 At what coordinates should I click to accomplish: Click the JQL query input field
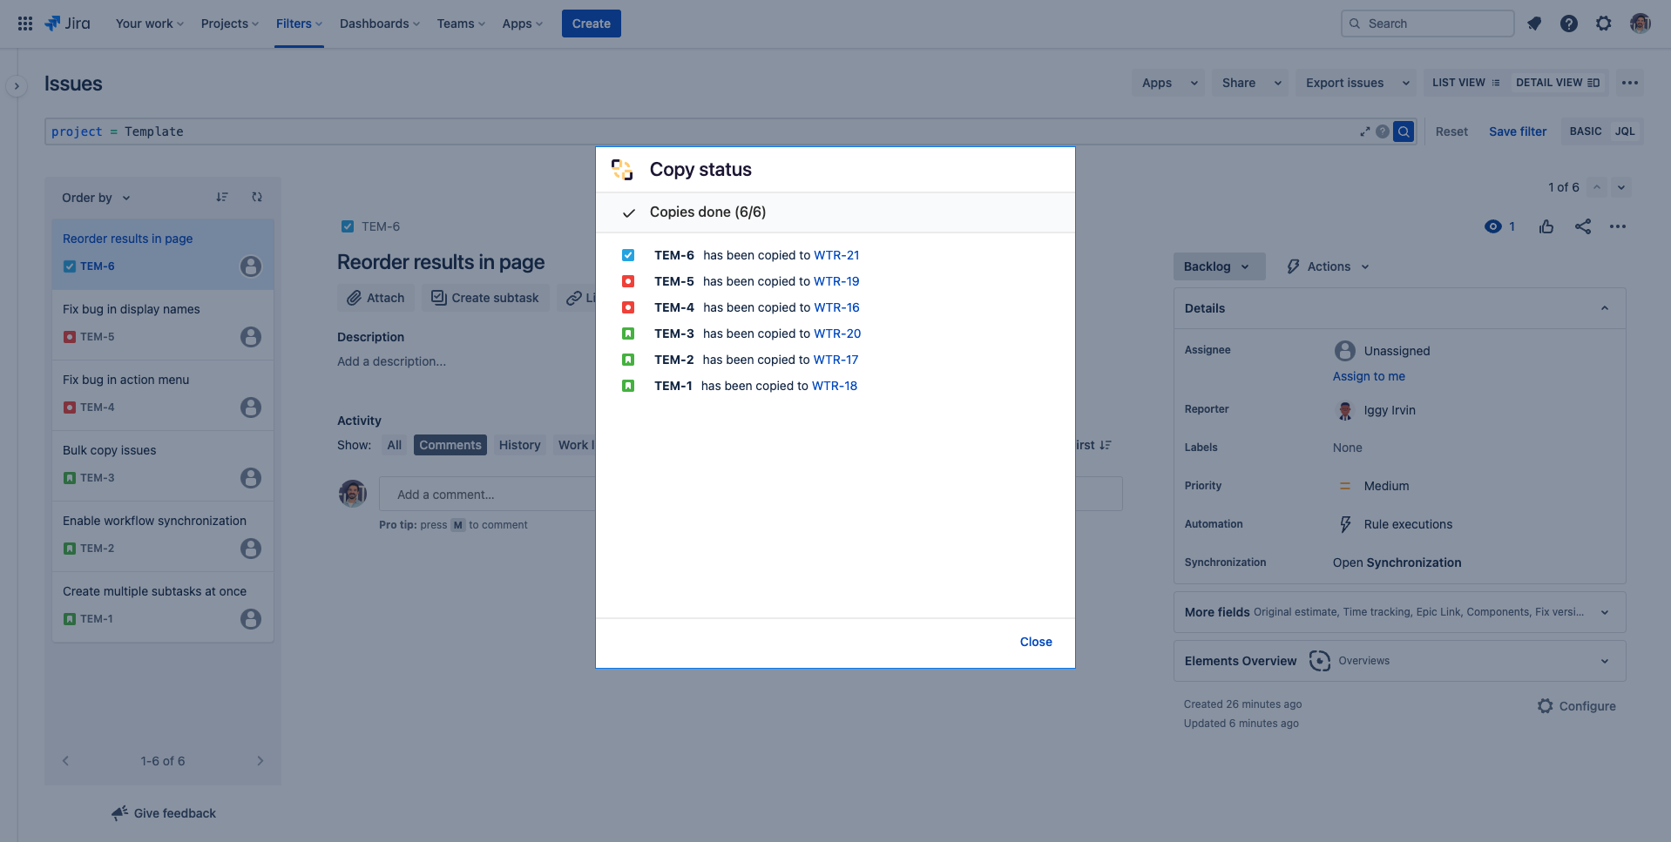697,131
